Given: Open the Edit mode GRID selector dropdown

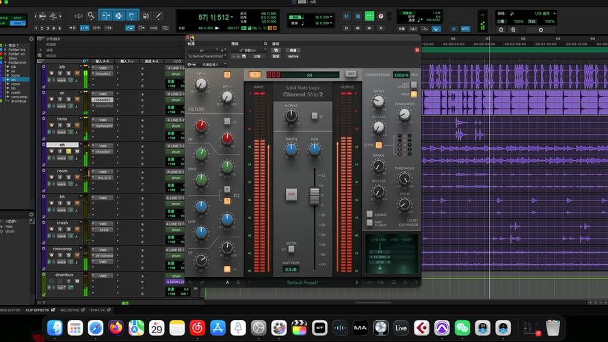Looking at the screenshot, I should point(17,23).
